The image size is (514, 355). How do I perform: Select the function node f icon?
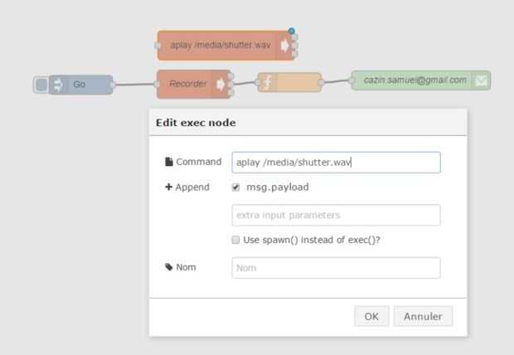point(268,83)
